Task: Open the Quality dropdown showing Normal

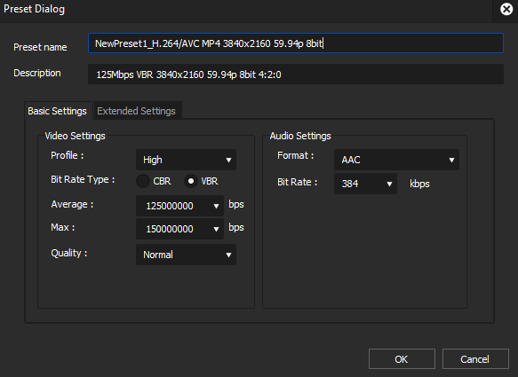Action: click(x=186, y=255)
